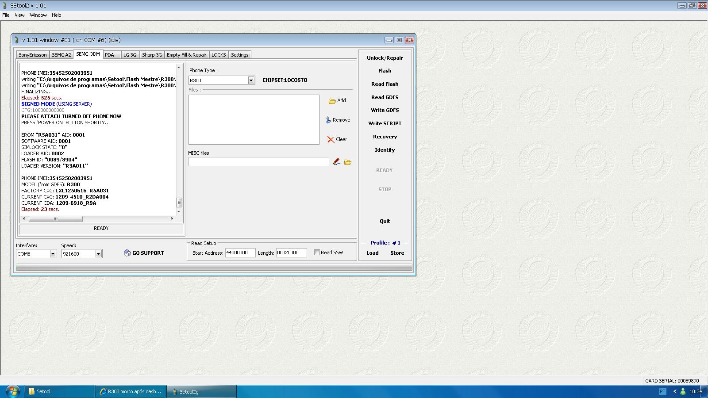708x398 pixels.
Task: Open the Interface COM6 dropdown
Action: tap(53, 254)
